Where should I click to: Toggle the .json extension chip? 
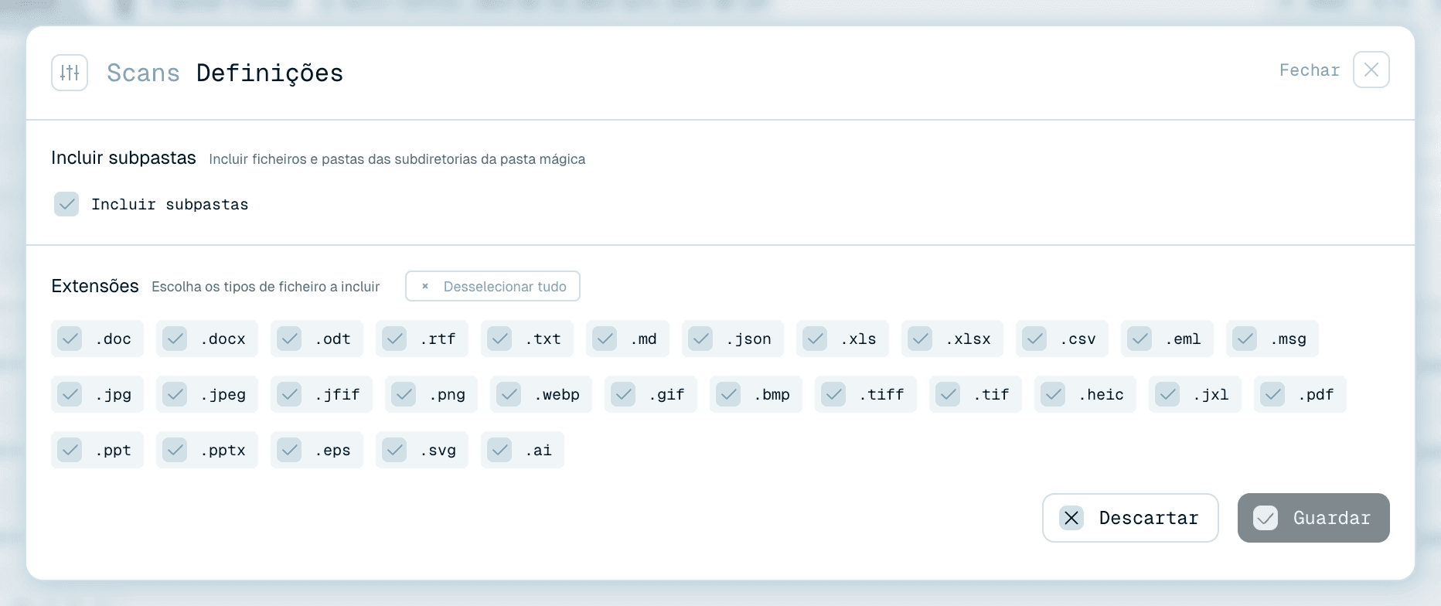(732, 339)
